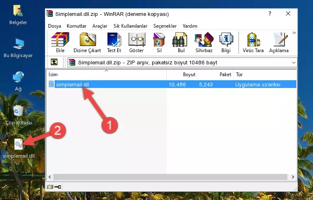This screenshot has height=200, width=313.
Task: Open the Dosya menu
Action: click(55, 26)
